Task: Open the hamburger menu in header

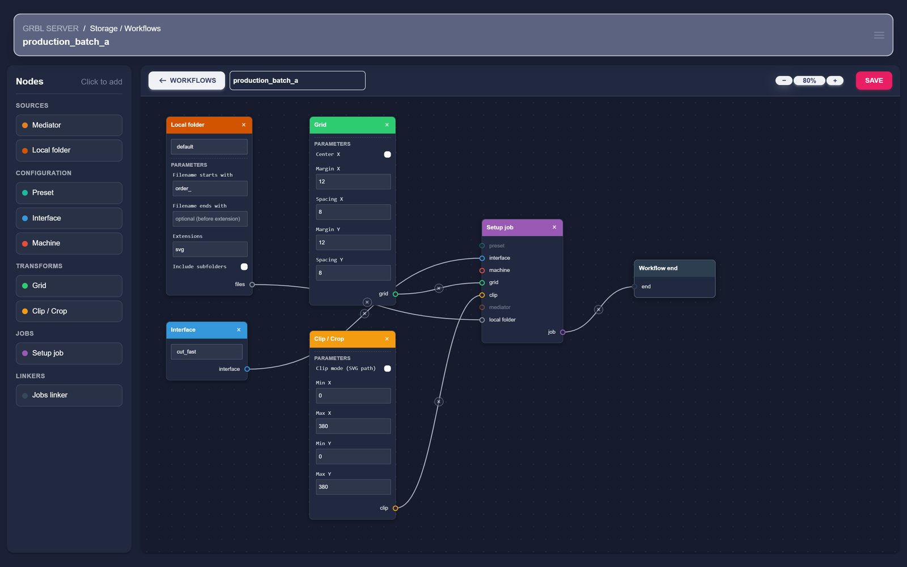Action: [879, 35]
